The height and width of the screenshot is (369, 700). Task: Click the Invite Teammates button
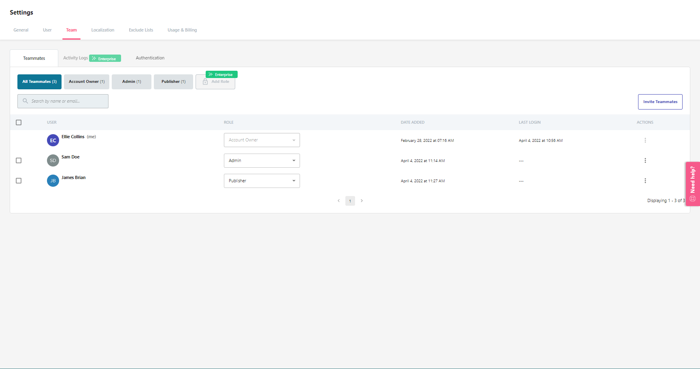click(660, 101)
